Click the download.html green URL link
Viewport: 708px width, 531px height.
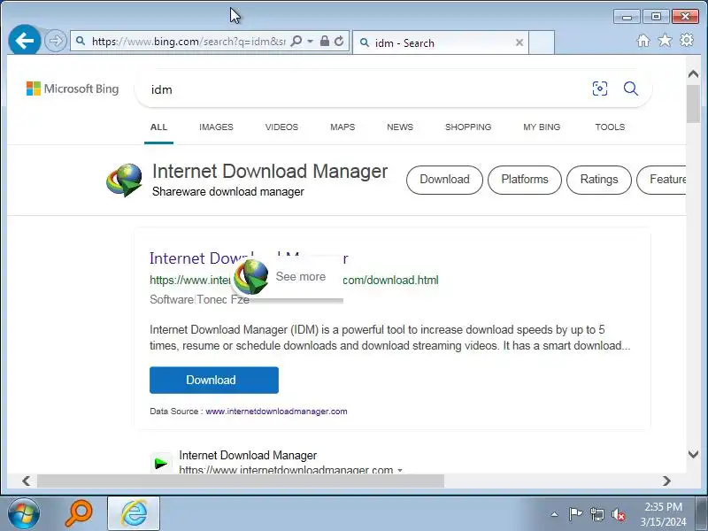[390, 281]
